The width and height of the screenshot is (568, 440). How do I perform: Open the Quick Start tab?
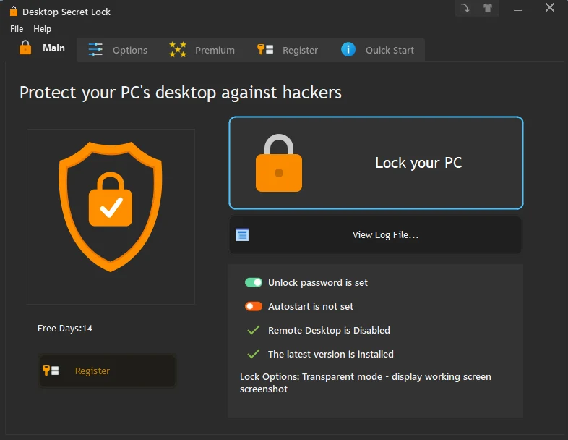click(x=377, y=50)
